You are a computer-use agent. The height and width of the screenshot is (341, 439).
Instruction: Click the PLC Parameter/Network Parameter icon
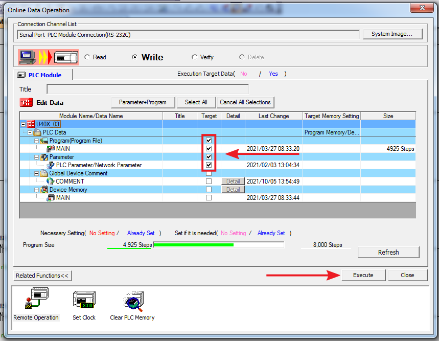(x=51, y=165)
